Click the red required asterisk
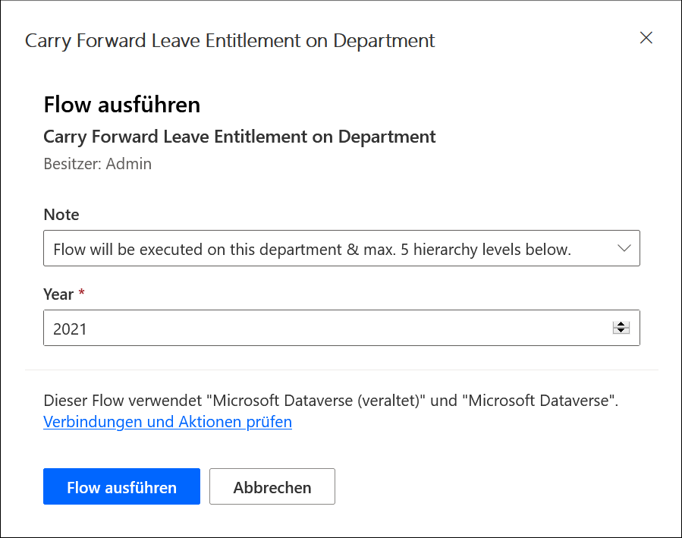The width and height of the screenshot is (682, 538). click(x=82, y=293)
